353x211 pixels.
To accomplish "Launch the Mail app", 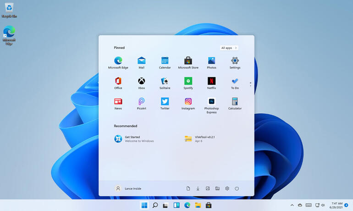I will click(141, 62).
